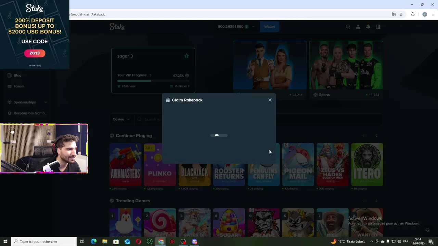
Task: Change the FRA input language
Action: (x=406, y=242)
